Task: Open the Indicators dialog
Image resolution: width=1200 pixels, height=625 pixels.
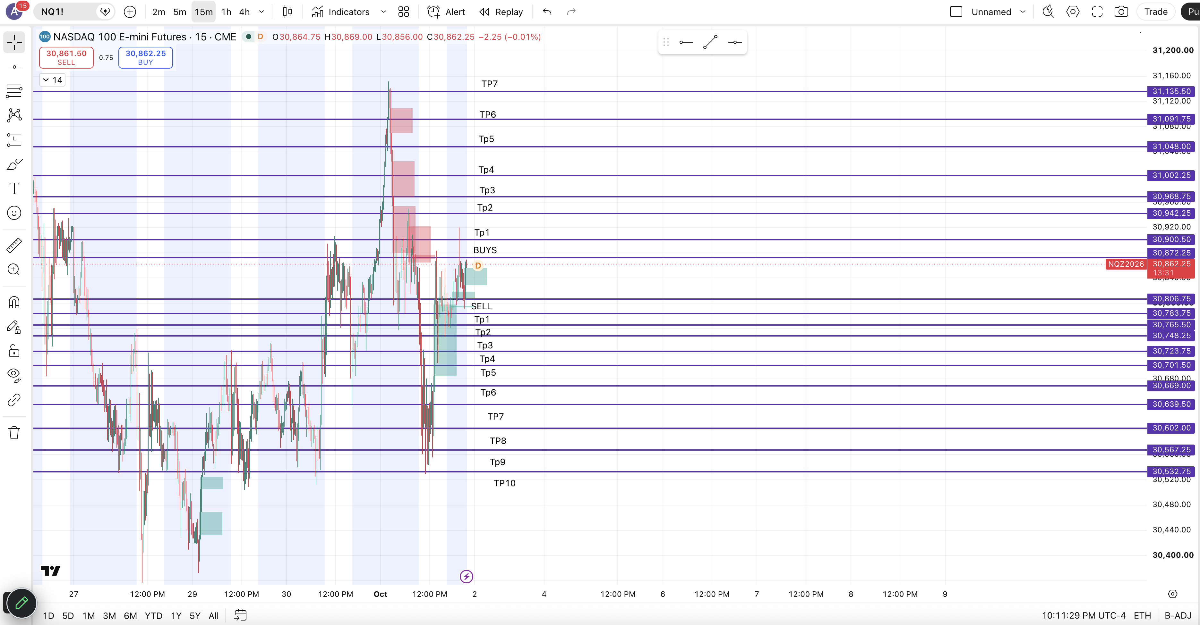Action: [x=340, y=12]
